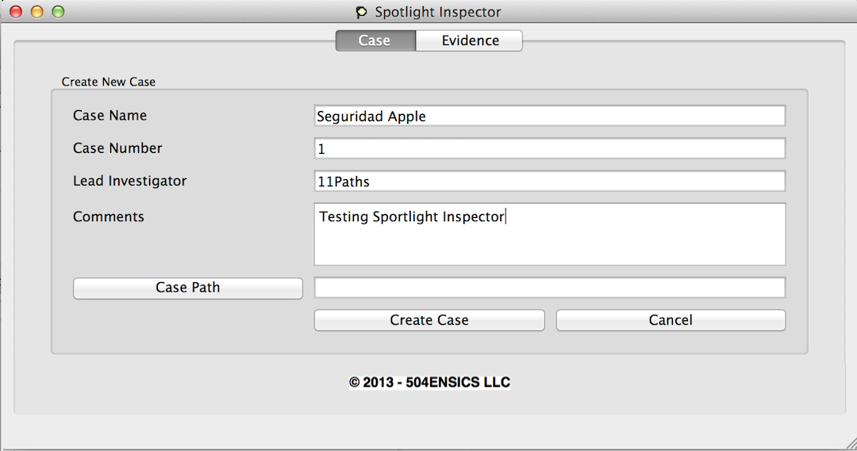The width and height of the screenshot is (857, 451).
Task: Click the Comments label
Action: coord(109,216)
